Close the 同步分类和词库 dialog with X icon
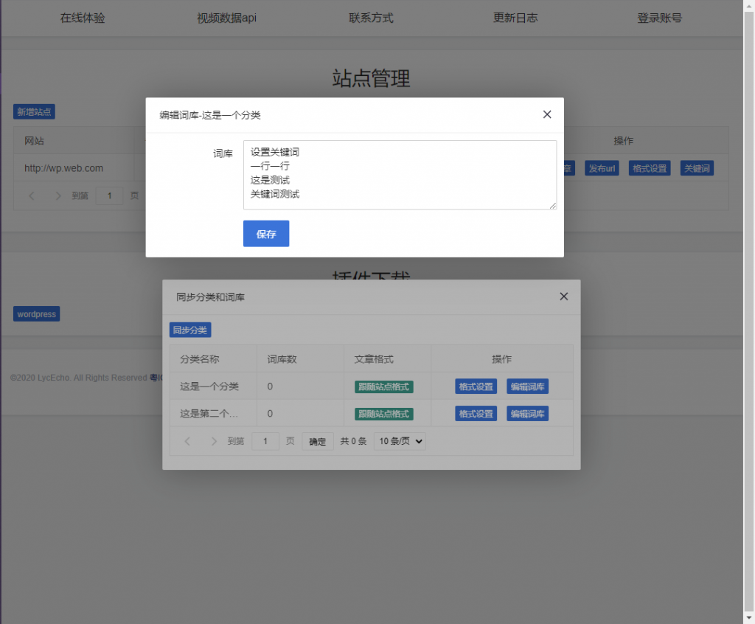Image resolution: width=755 pixels, height=624 pixels. (564, 297)
